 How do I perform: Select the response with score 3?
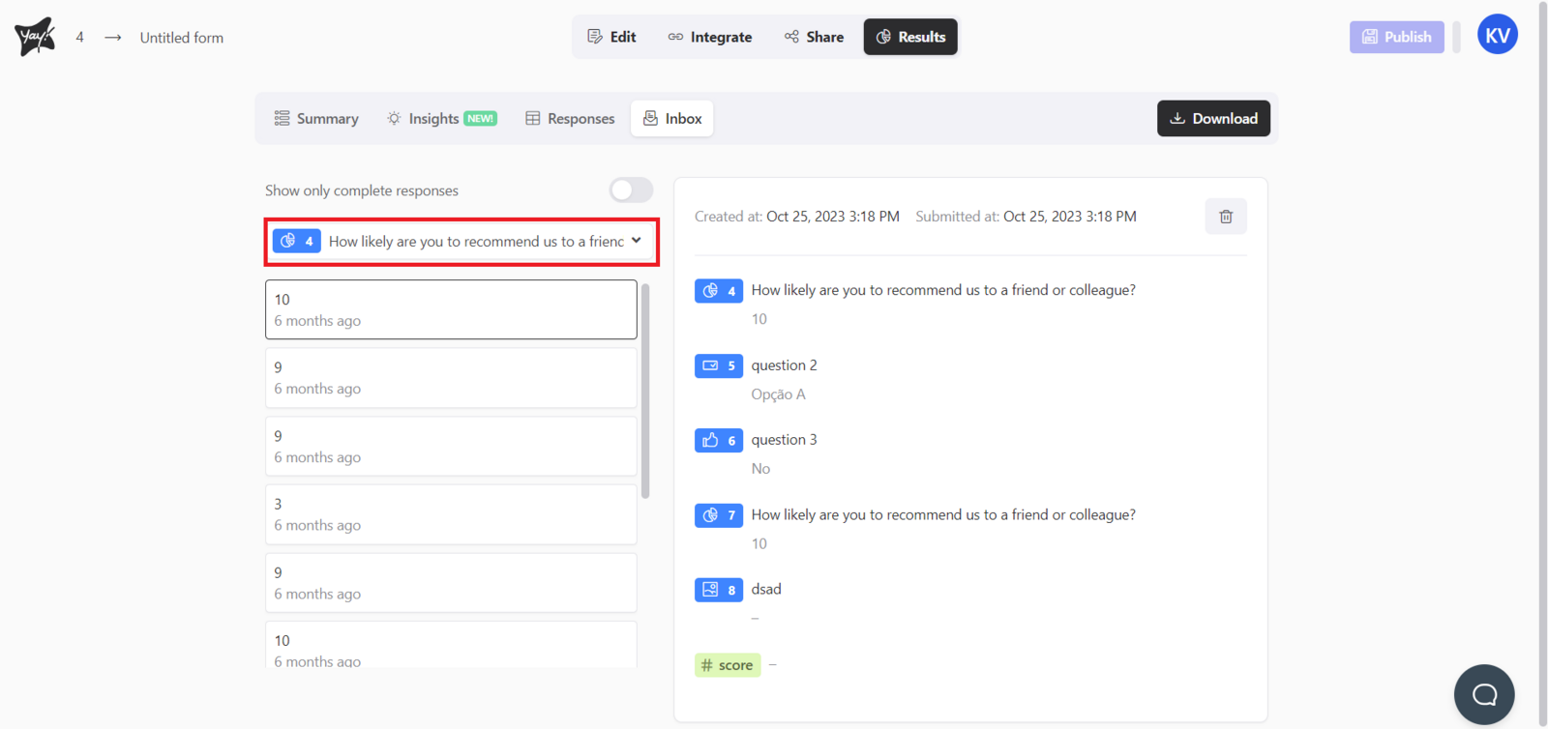pyautogui.click(x=451, y=514)
